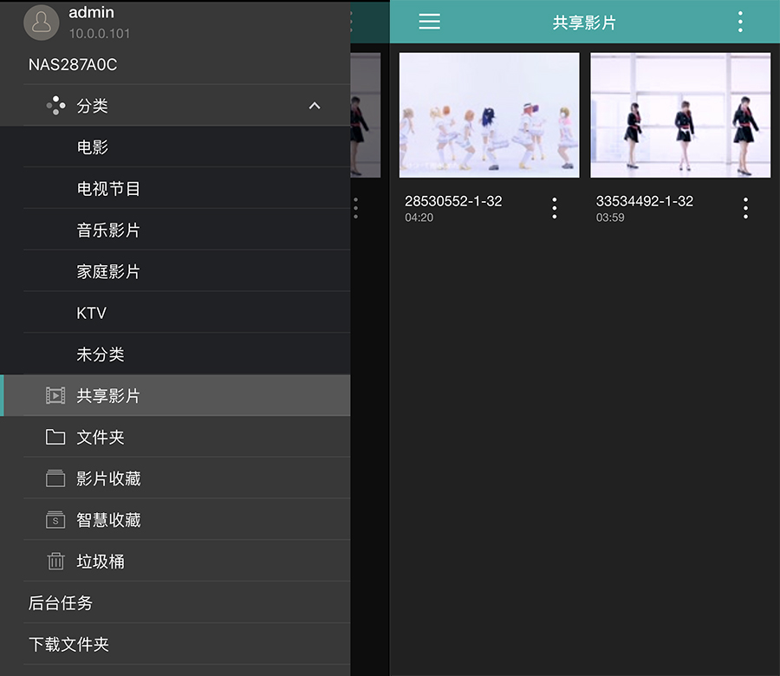Click the 智慧收藏 smart collection icon
The height and width of the screenshot is (676, 780).
coord(55,520)
